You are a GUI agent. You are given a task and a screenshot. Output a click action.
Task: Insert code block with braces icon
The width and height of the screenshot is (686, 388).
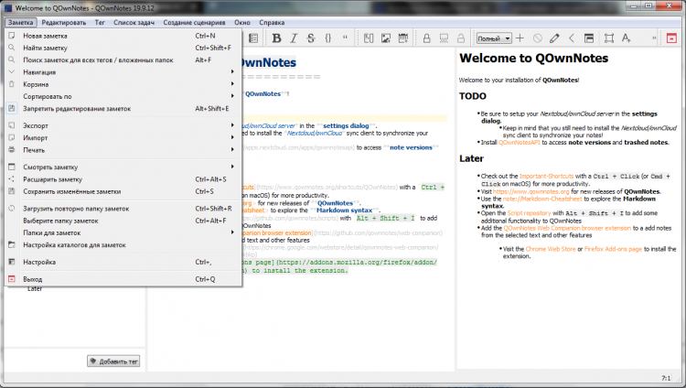click(327, 38)
